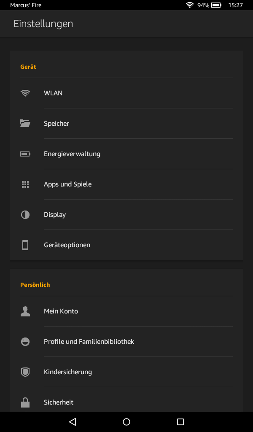
Task: Select Energieverwaltung from the list
Action: [x=72, y=154]
